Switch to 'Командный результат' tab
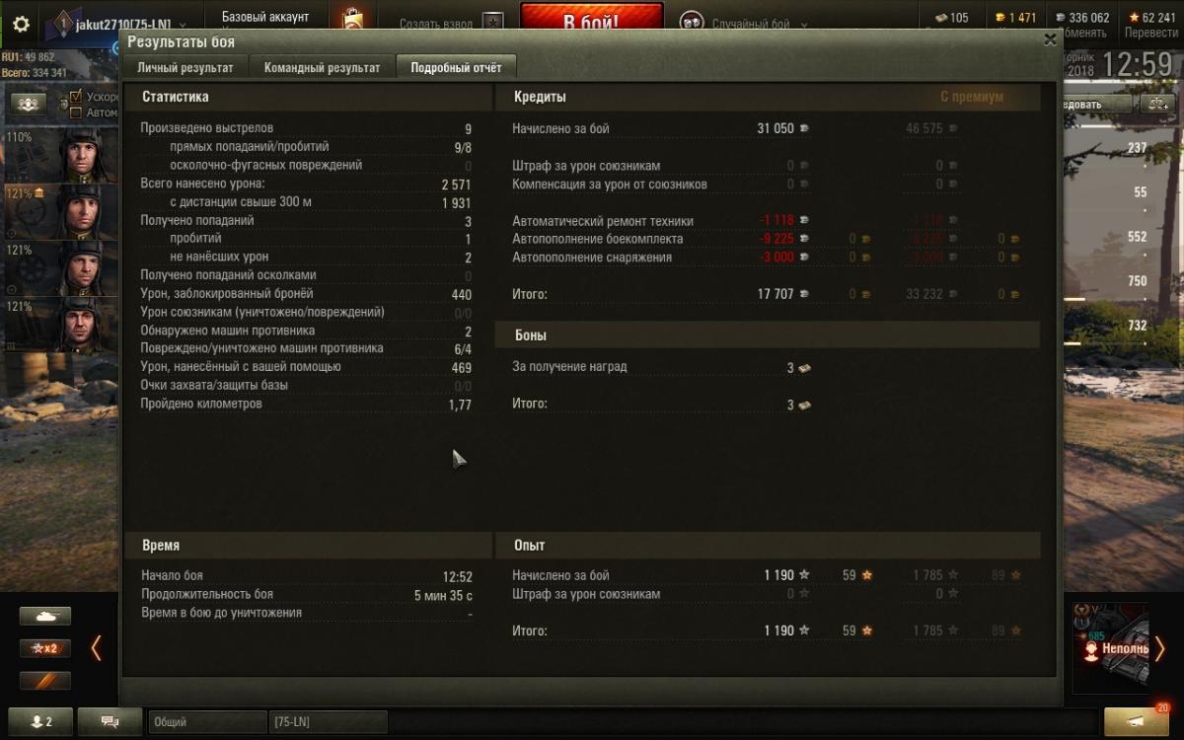The height and width of the screenshot is (740, 1184). [322, 68]
